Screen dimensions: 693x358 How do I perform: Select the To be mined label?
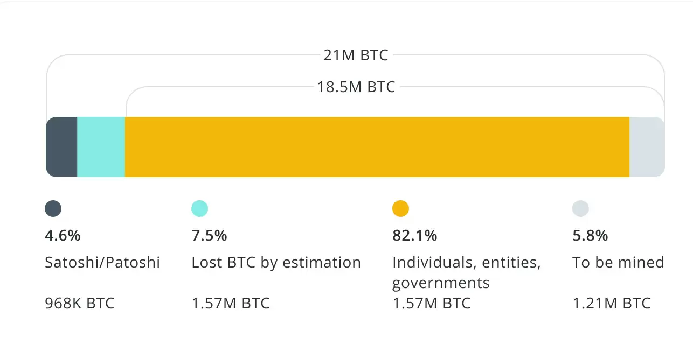618,262
